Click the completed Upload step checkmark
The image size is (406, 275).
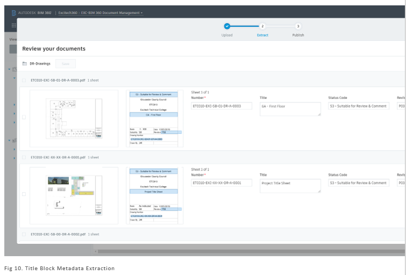(227, 26)
